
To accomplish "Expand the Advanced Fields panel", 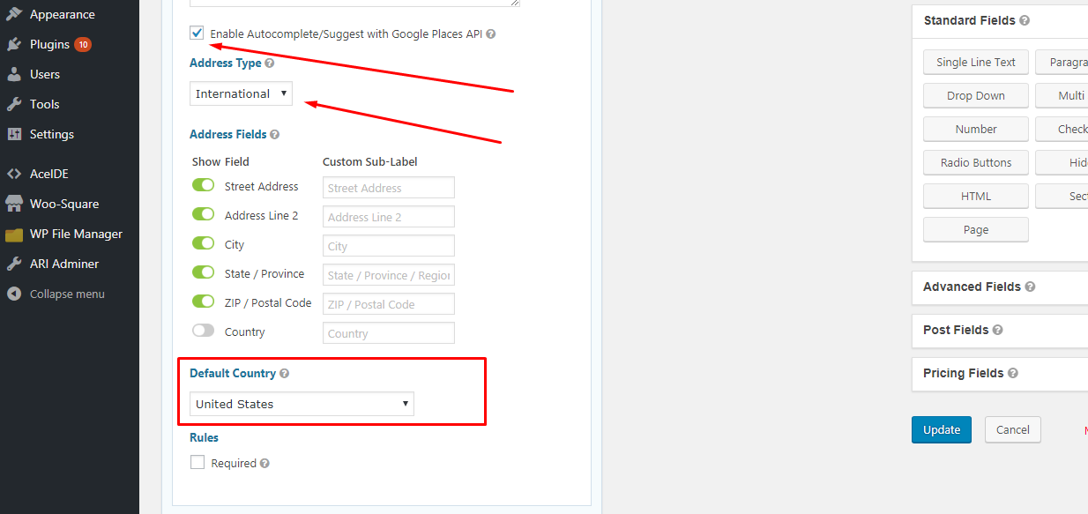I will pos(972,287).
